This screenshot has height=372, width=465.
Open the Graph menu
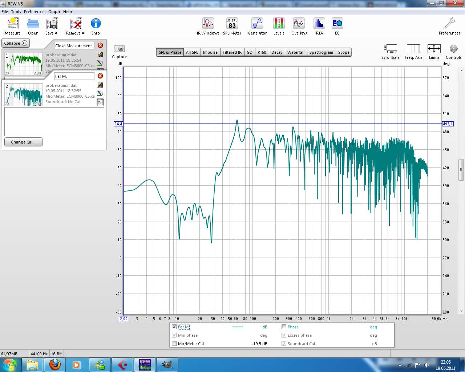tap(54, 12)
